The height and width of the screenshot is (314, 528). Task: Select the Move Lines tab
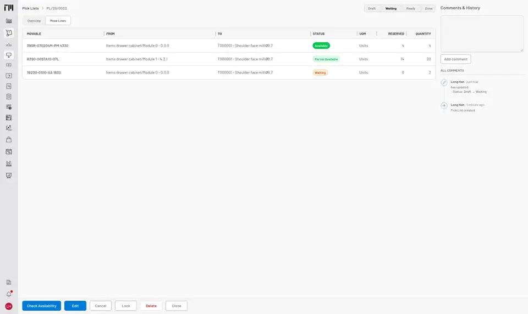(x=58, y=21)
